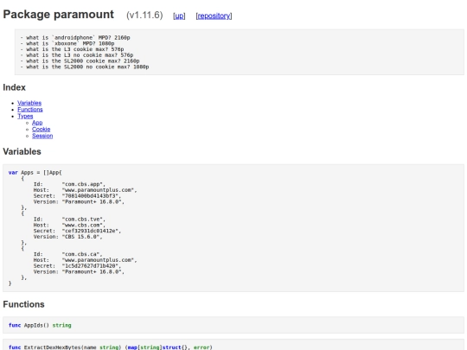Click the Functions section heading
The width and height of the screenshot is (467, 350).
[24, 304]
